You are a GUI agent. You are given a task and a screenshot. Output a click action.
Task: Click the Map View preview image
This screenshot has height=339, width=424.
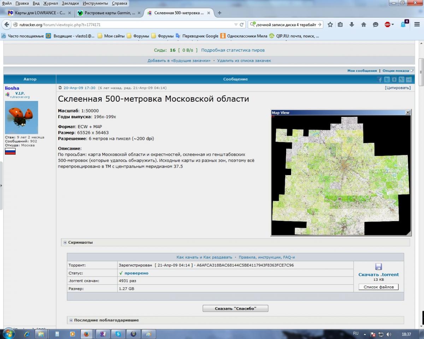tap(341, 173)
